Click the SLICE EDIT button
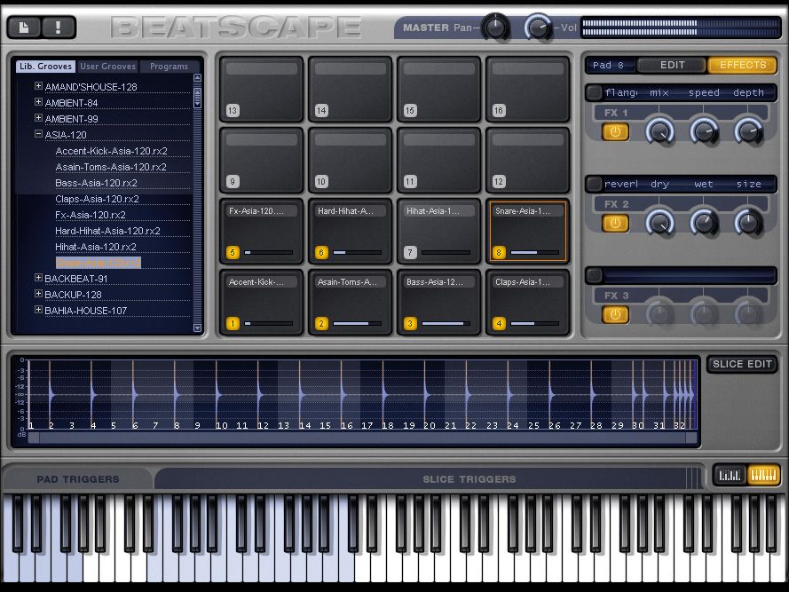This screenshot has height=592, width=789. pos(742,364)
